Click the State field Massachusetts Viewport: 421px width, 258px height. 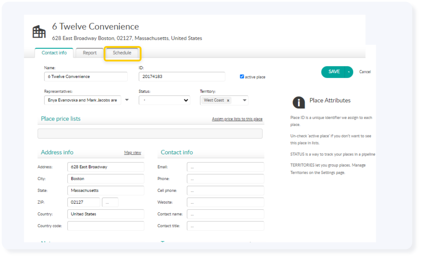coord(106,191)
